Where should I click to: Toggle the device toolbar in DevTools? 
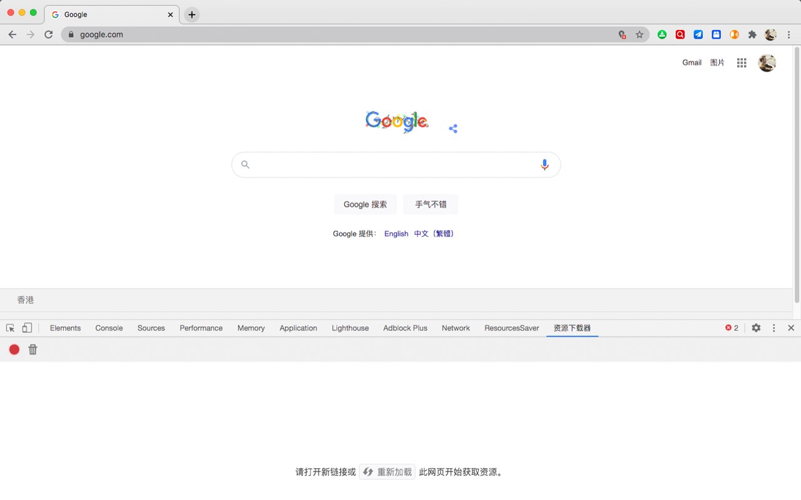tap(27, 328)
